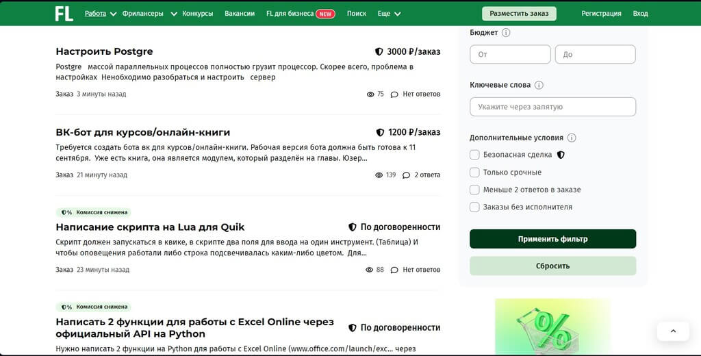
Task: Go to Вакансии menu item
Action: [240, 14]
